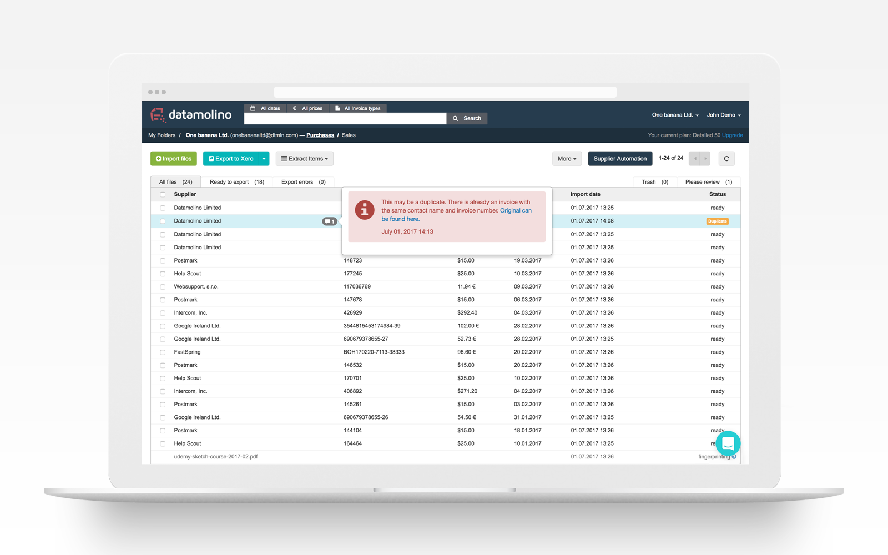Open the original invoice link in warning
Viewport: 888px width, 555px height.
[456, 215]
